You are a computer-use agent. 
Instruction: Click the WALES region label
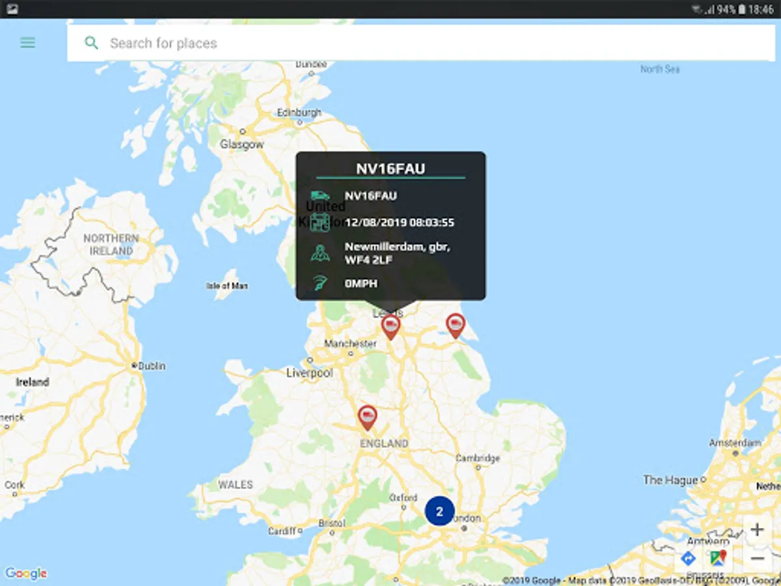click(x=236, y=484)
